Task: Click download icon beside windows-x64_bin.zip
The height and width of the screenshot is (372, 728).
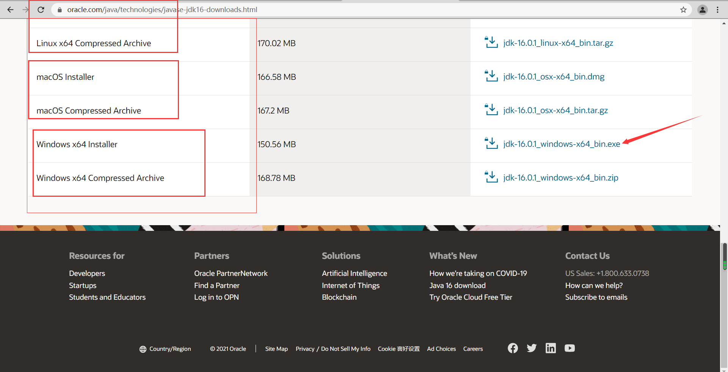Action: pos(491,177)
